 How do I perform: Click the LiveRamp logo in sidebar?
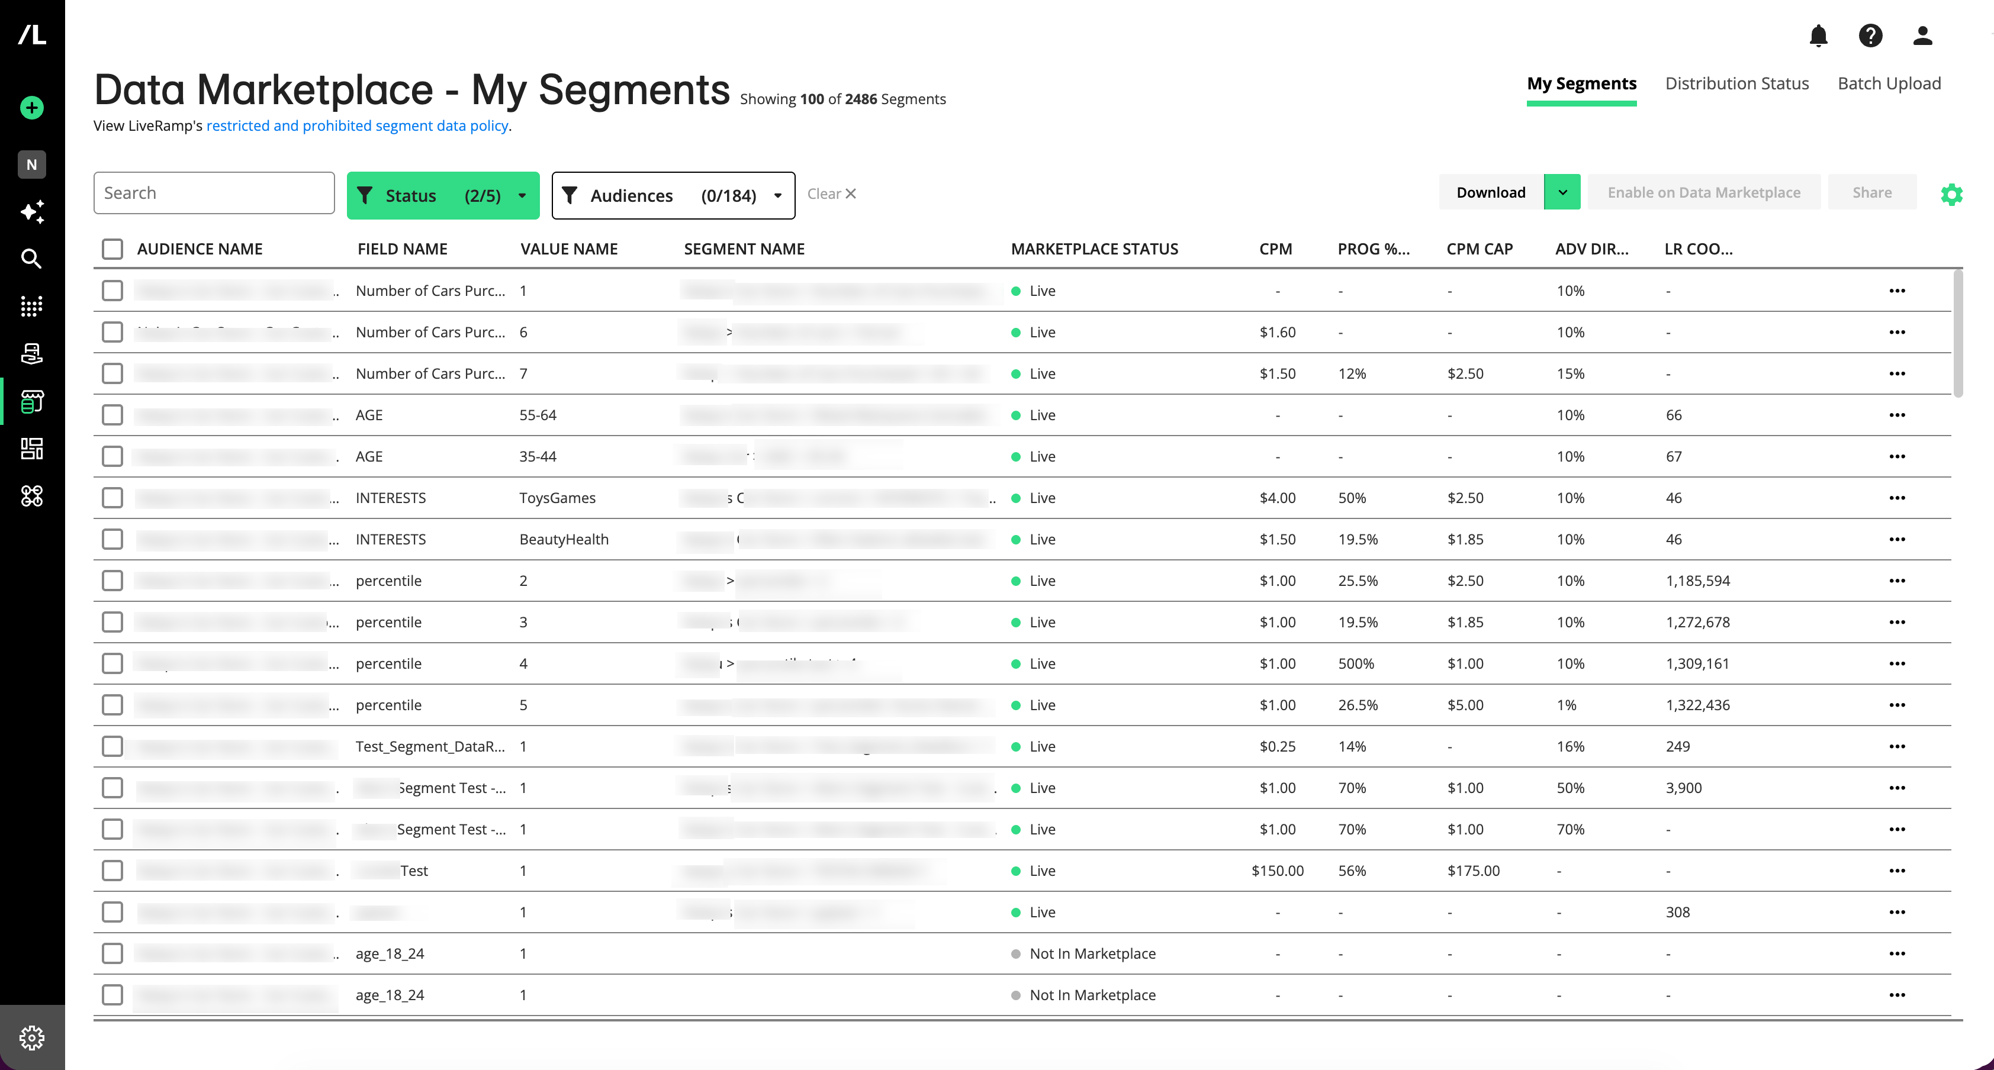[x=32, y=34]
